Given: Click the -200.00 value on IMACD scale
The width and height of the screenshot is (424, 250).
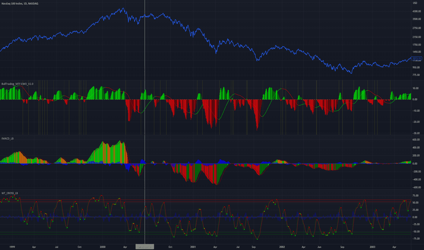Looking at the screenshot, I should tap(416, 172).
